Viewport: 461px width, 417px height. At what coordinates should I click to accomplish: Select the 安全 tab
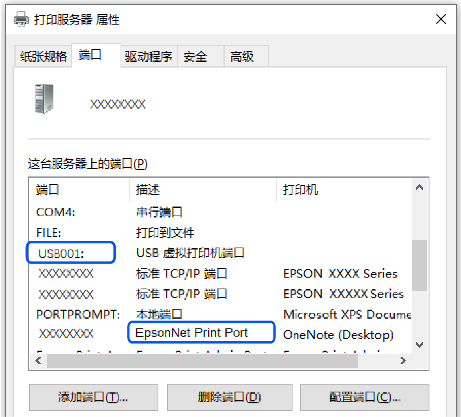pyautogui.click(x=195, y=57)
